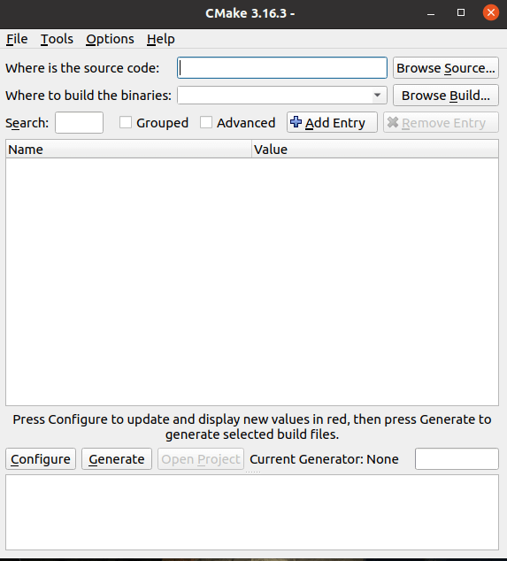This screenshot has height=561, width=507.
Task: Focus the source code path field
Action: pyautogui.click(x=282, y=68)
